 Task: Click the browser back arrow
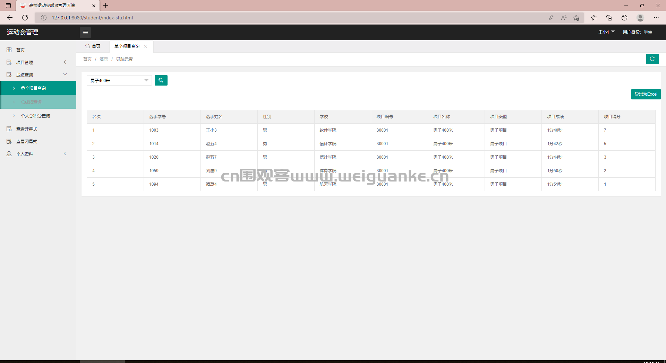[10, 18]
